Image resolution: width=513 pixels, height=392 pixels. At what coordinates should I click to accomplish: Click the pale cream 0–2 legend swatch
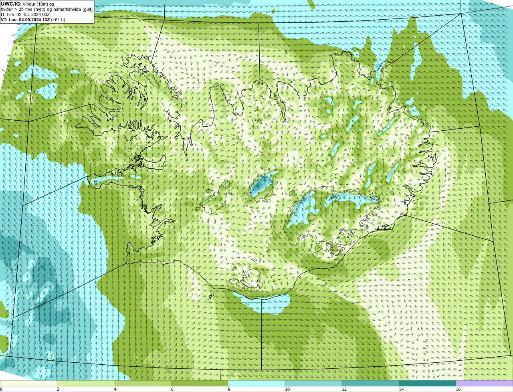[x=28, y=383]
